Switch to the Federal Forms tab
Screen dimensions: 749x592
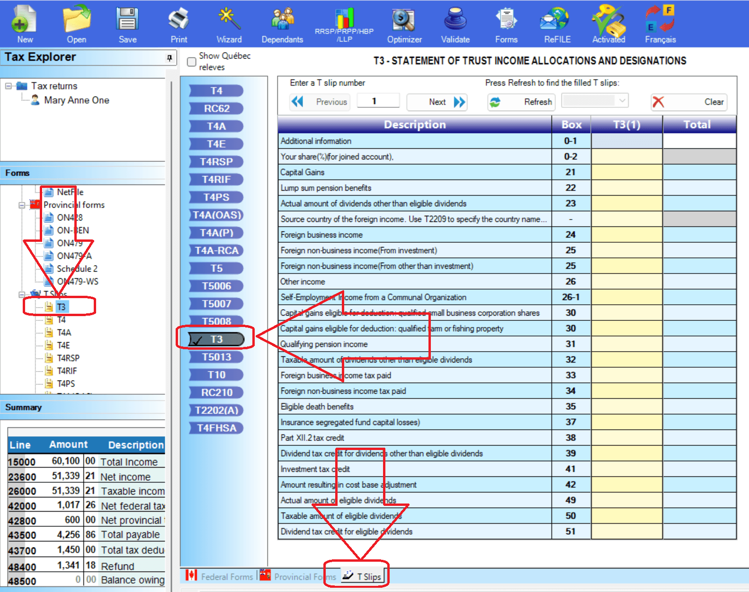tap(221, 576)
